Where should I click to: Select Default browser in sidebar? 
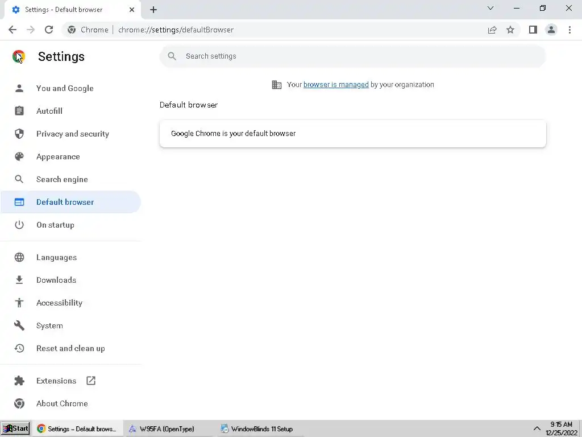70,202
